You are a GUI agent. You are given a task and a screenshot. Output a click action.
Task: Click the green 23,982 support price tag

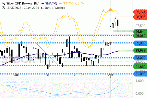coord(140,50)
